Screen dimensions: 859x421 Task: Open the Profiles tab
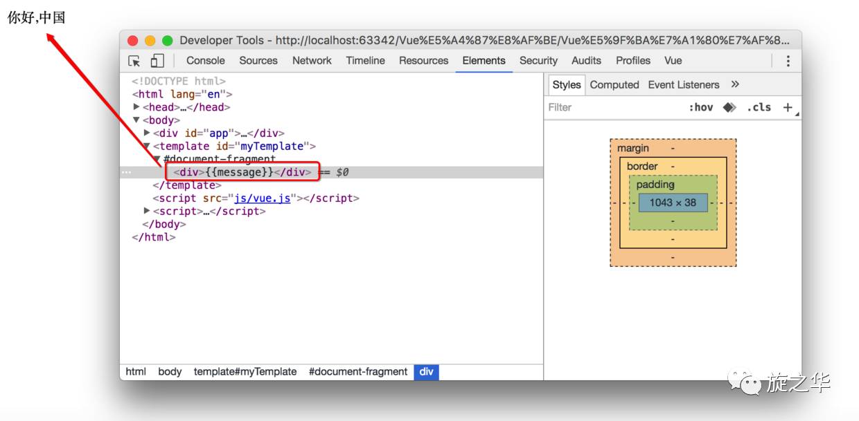tap(633, 61)
